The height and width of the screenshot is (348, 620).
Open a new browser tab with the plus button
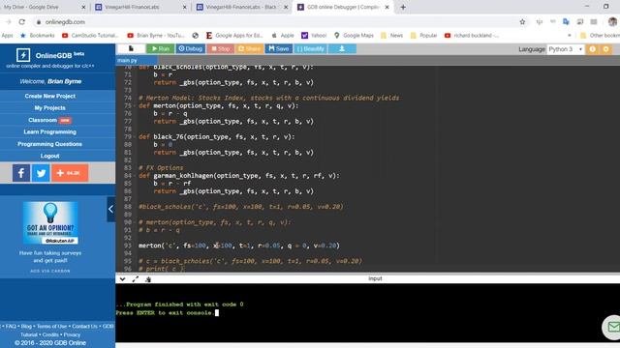[x=403, y=7]
